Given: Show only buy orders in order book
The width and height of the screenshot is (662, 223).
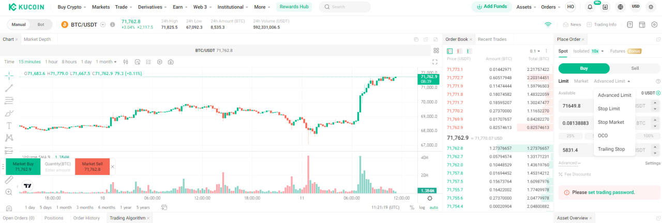Looking at the screenshot, I should coord(469,51).
